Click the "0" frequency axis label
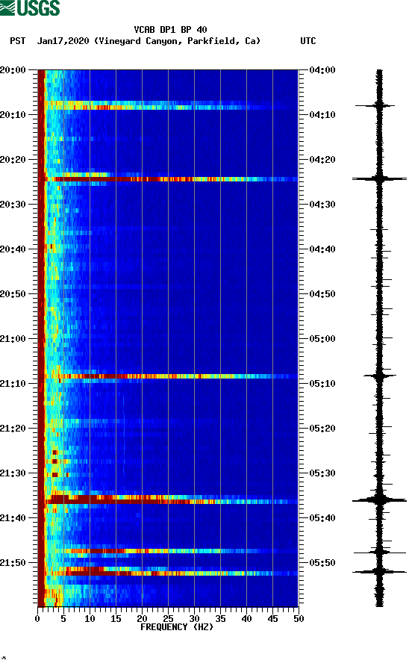The width and height of the screenshot is (412, 666). [37, 619]
